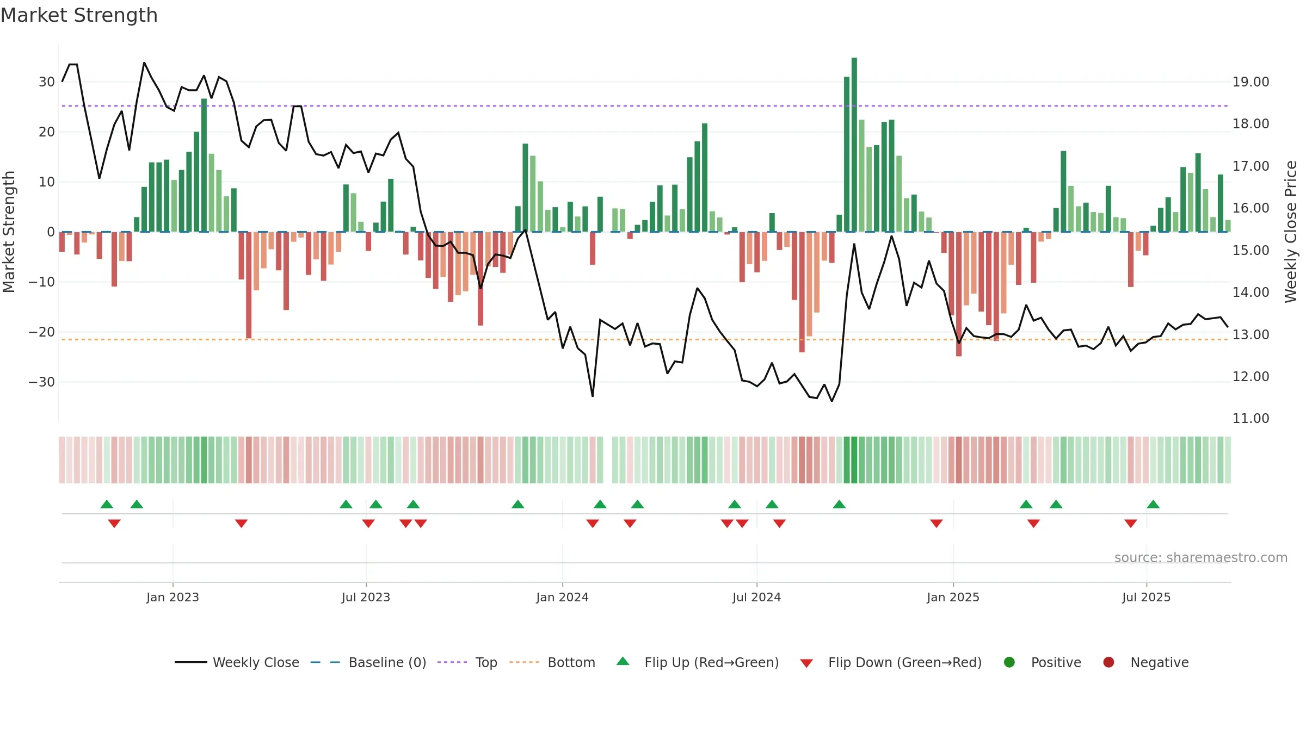Click the −20 tick on strength axis
The height and width of the screenshot is (734, 1306).
(42, 332)
